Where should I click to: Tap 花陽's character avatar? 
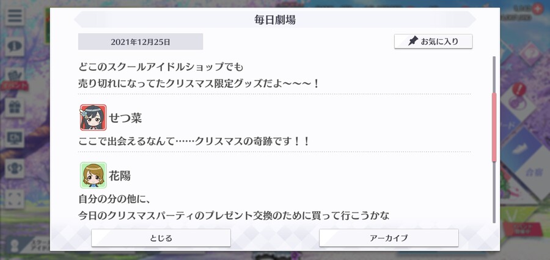[x=93, y=175]
